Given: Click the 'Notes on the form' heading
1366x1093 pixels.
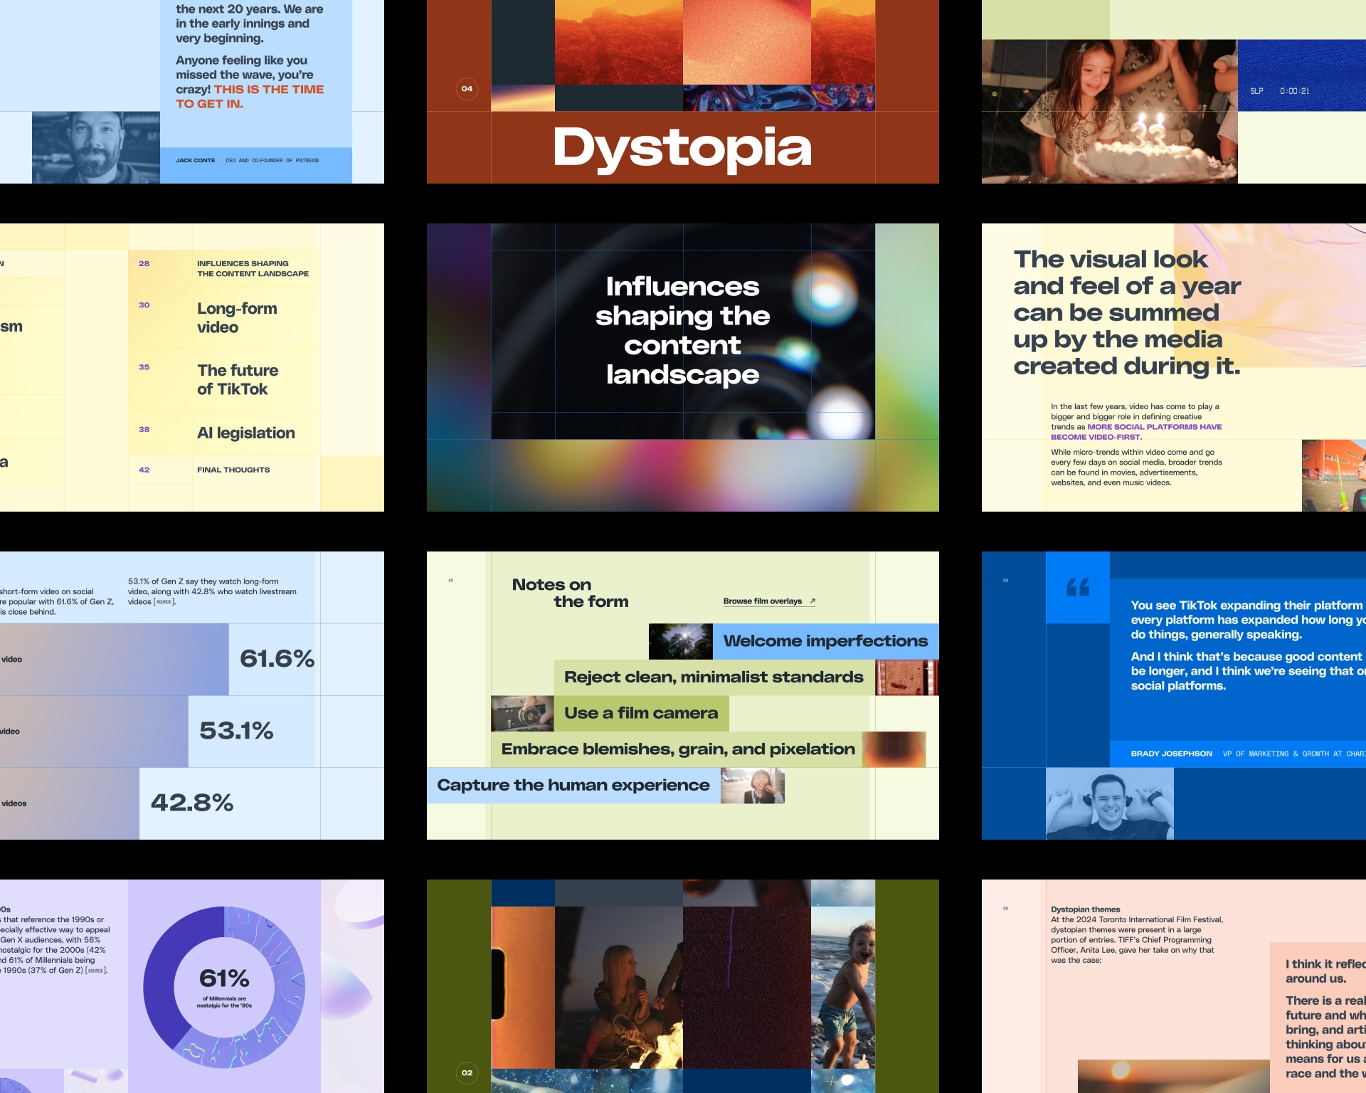Looking at the screenshot, I should [x=570, y=593].
